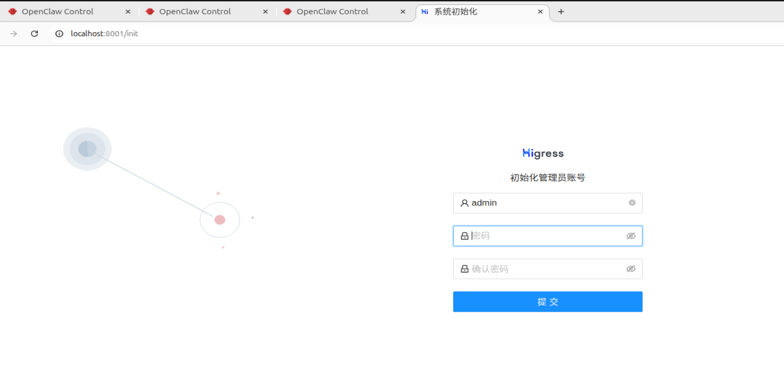This screenshot has height=390, width=784.
Task: Click the lock icon in the password field
Action: click(x=464, y=236)
